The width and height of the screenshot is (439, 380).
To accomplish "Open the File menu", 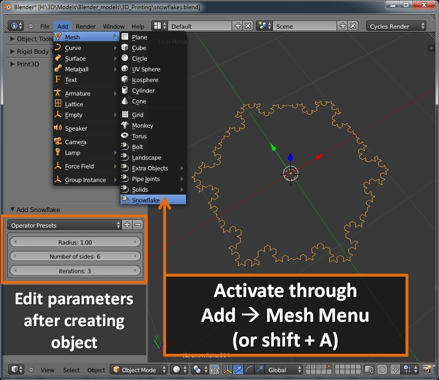I will [45, 26].
